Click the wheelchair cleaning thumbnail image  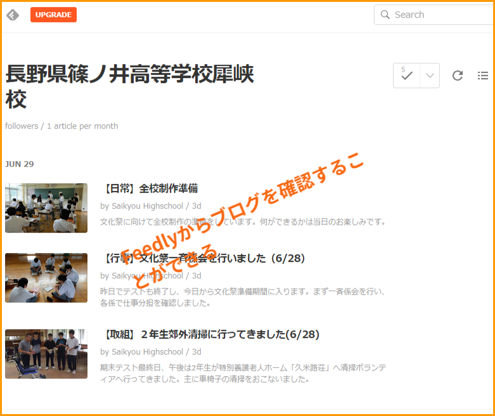coord(46,354)
